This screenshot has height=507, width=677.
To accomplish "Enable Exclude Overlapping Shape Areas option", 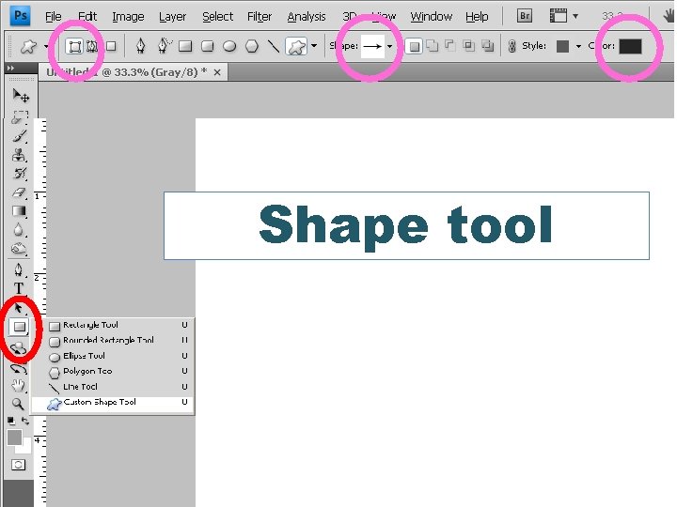I will click(x=487, y=45).
